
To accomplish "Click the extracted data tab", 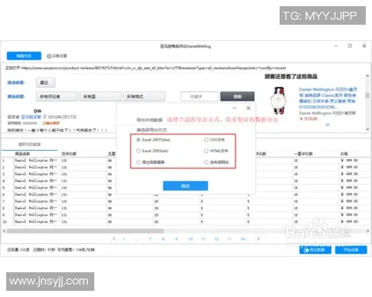I will (29, 144).
